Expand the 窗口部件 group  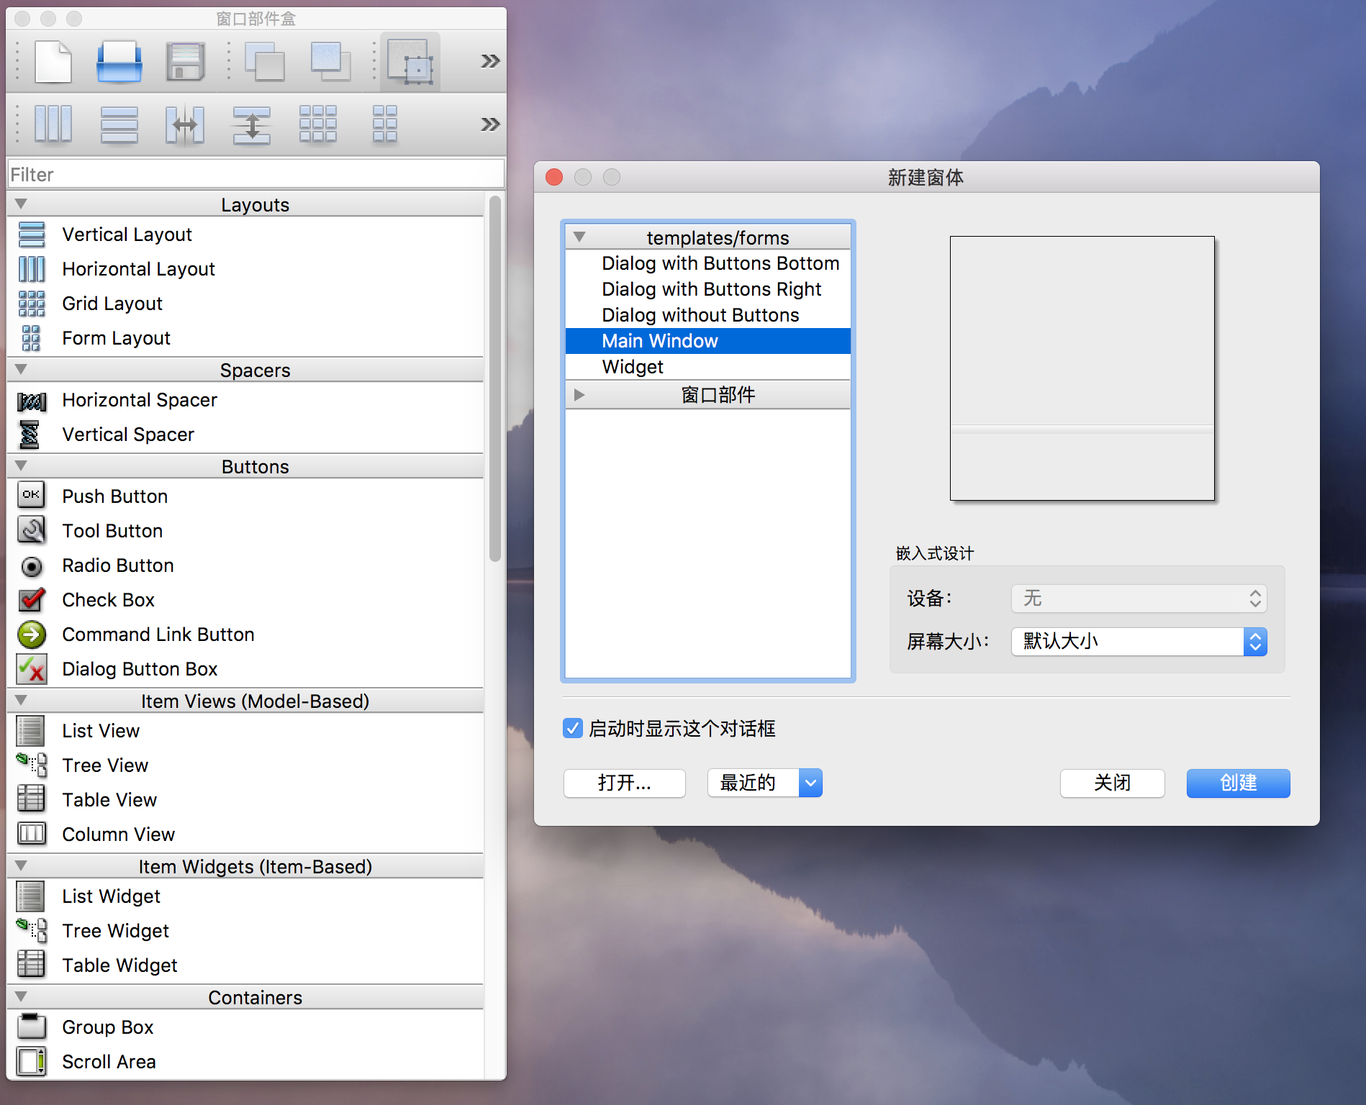coord(579,394)
